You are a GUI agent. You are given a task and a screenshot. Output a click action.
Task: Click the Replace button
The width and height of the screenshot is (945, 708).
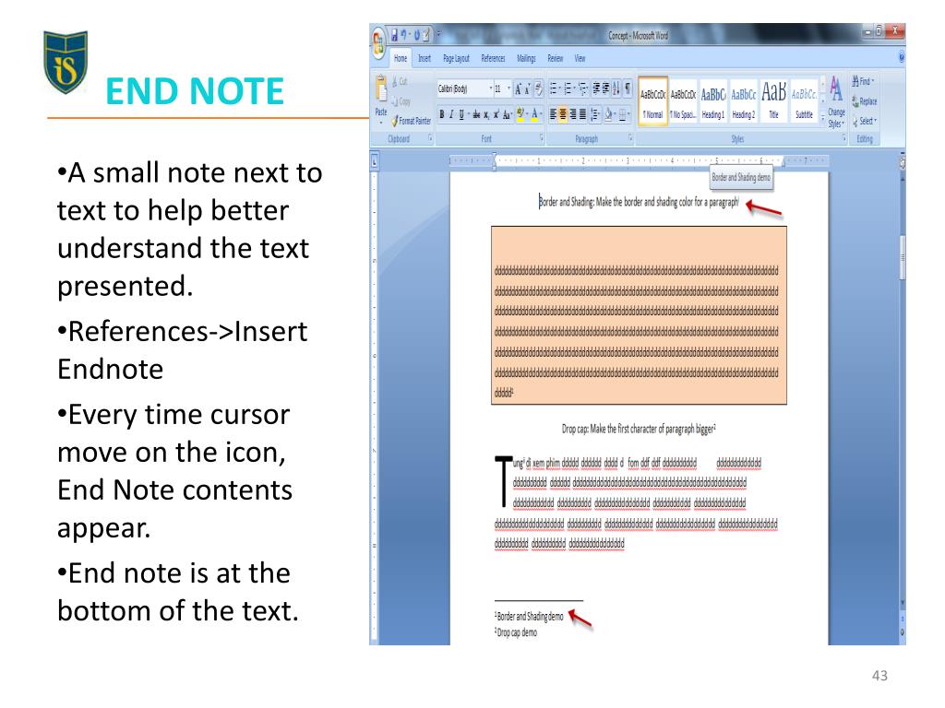[864, 101]
